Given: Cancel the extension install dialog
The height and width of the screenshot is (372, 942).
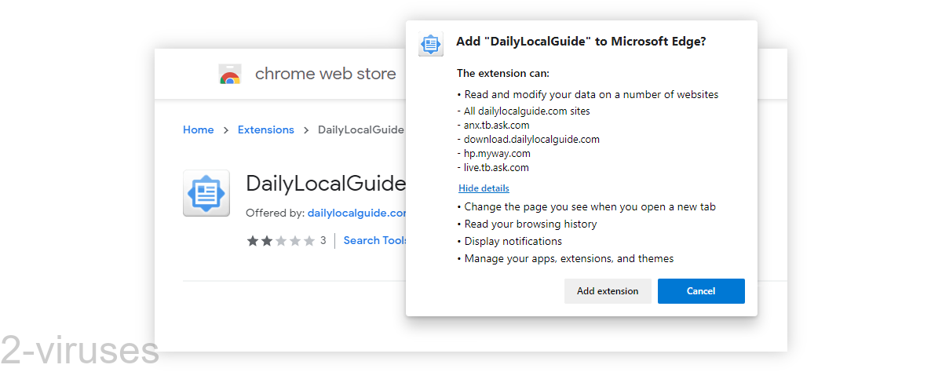Looking at the screenshot, I should 701,291.
